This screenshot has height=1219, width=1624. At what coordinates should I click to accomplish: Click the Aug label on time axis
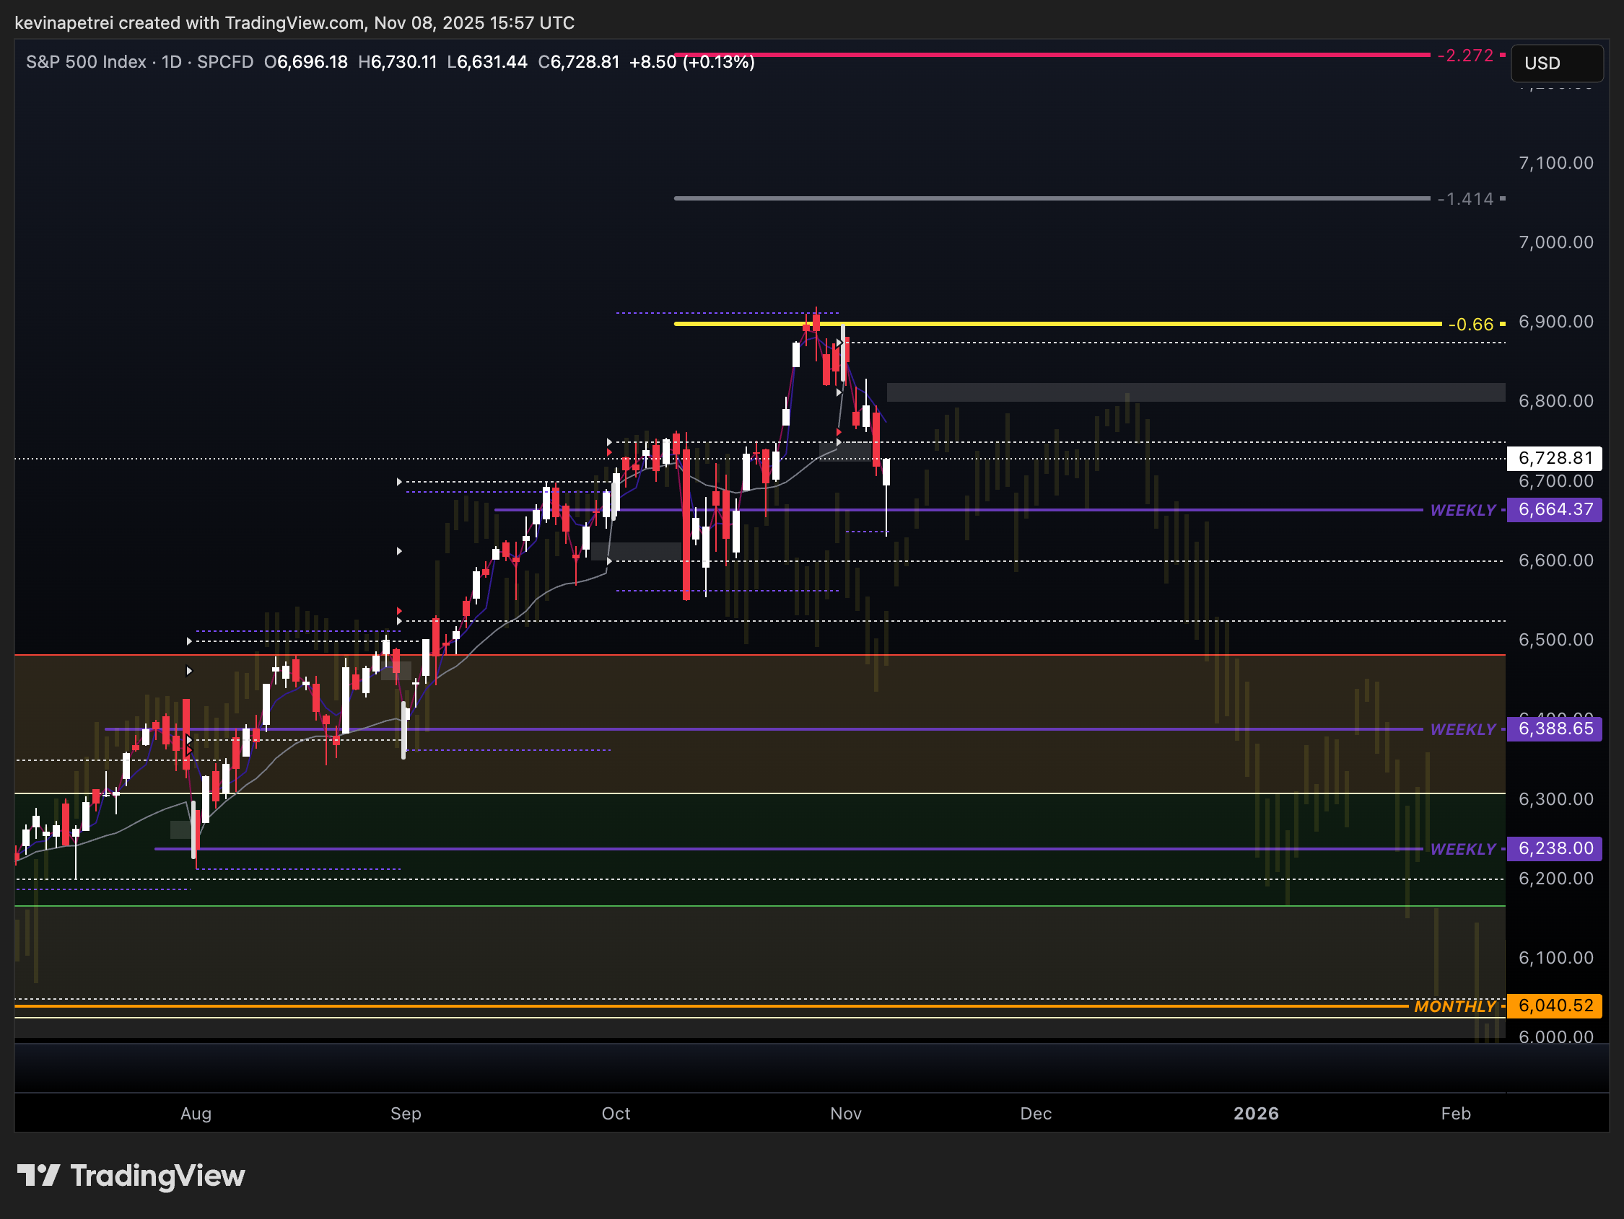196,1113
